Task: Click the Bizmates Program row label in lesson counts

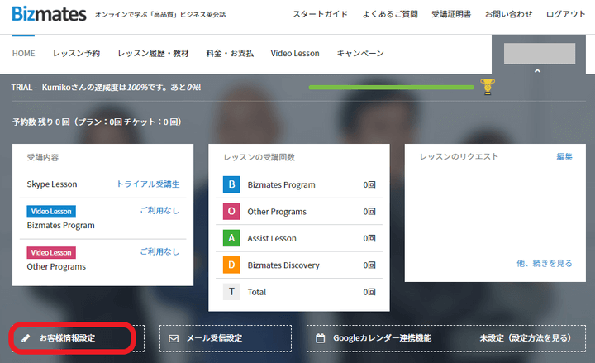Action: coord(281,185)
